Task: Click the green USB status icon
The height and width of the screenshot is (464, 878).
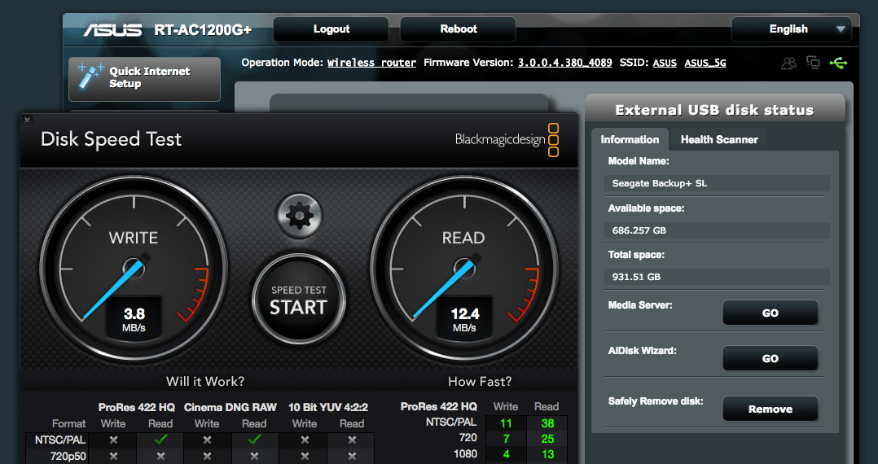Action: (838, 63)
